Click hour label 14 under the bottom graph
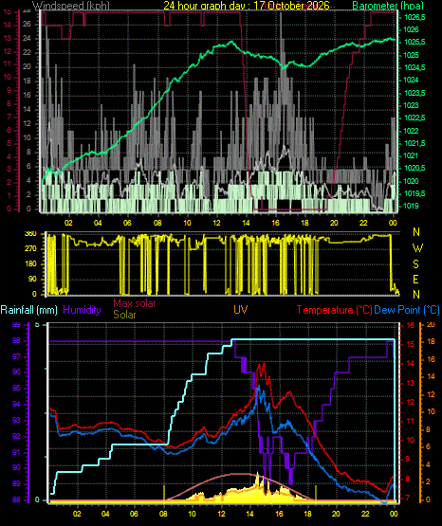Image resolution: width=442 pixels, height=526 pixels. point(249,514)
